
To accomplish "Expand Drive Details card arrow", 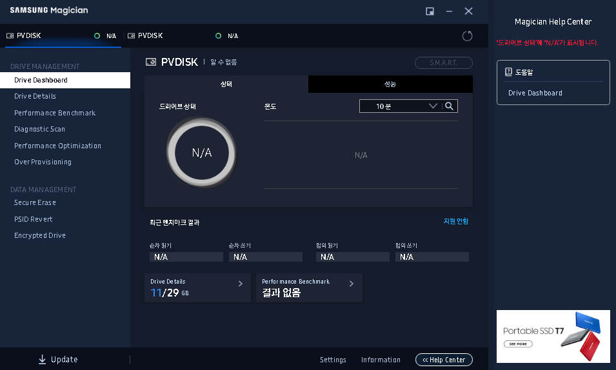I will click(x=241, y=284).
